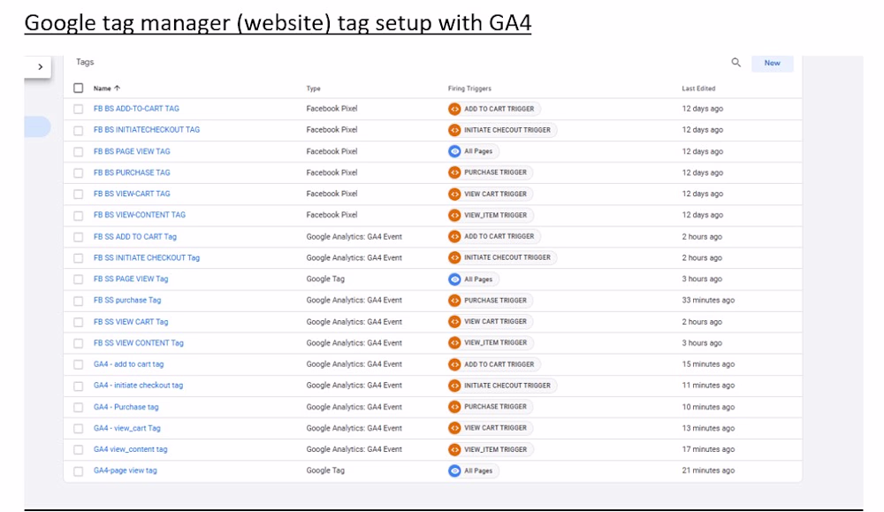
Task: Open the tags search icon
Action: [735, 63]
